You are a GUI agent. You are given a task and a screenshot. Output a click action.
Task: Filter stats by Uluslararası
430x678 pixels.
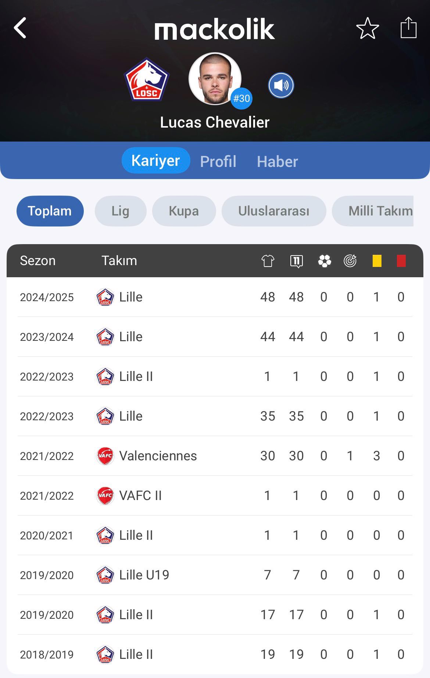pos(274,211)
